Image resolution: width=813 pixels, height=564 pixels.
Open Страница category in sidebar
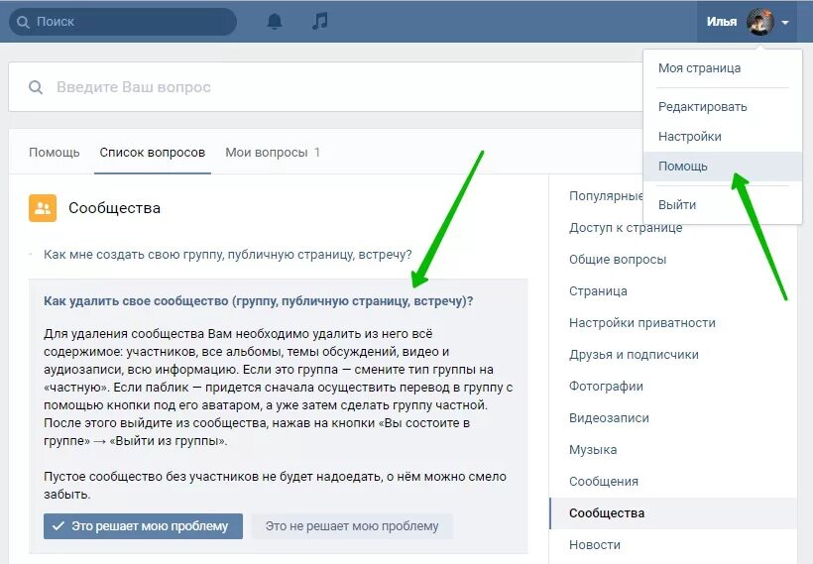(x=598, y=291)
